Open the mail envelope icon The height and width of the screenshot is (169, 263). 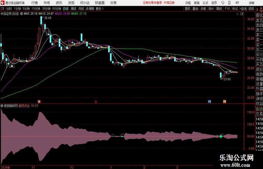click(x=237, y=3)
